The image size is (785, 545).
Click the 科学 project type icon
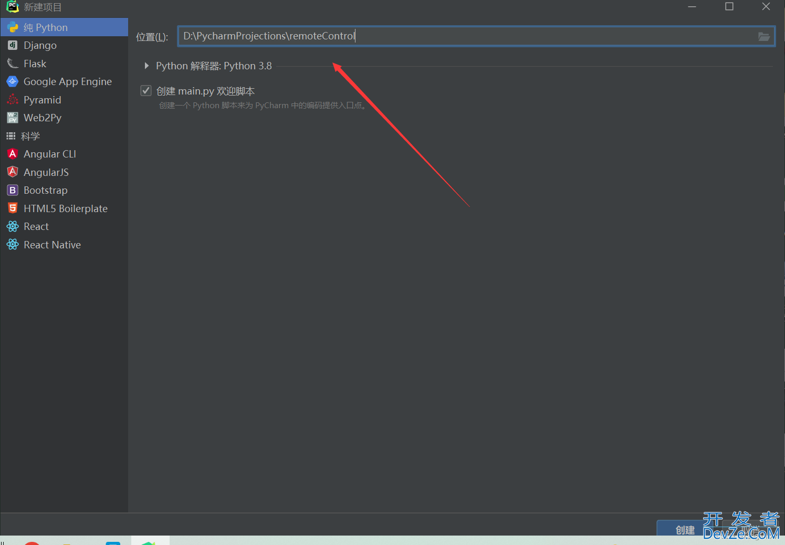11,136
